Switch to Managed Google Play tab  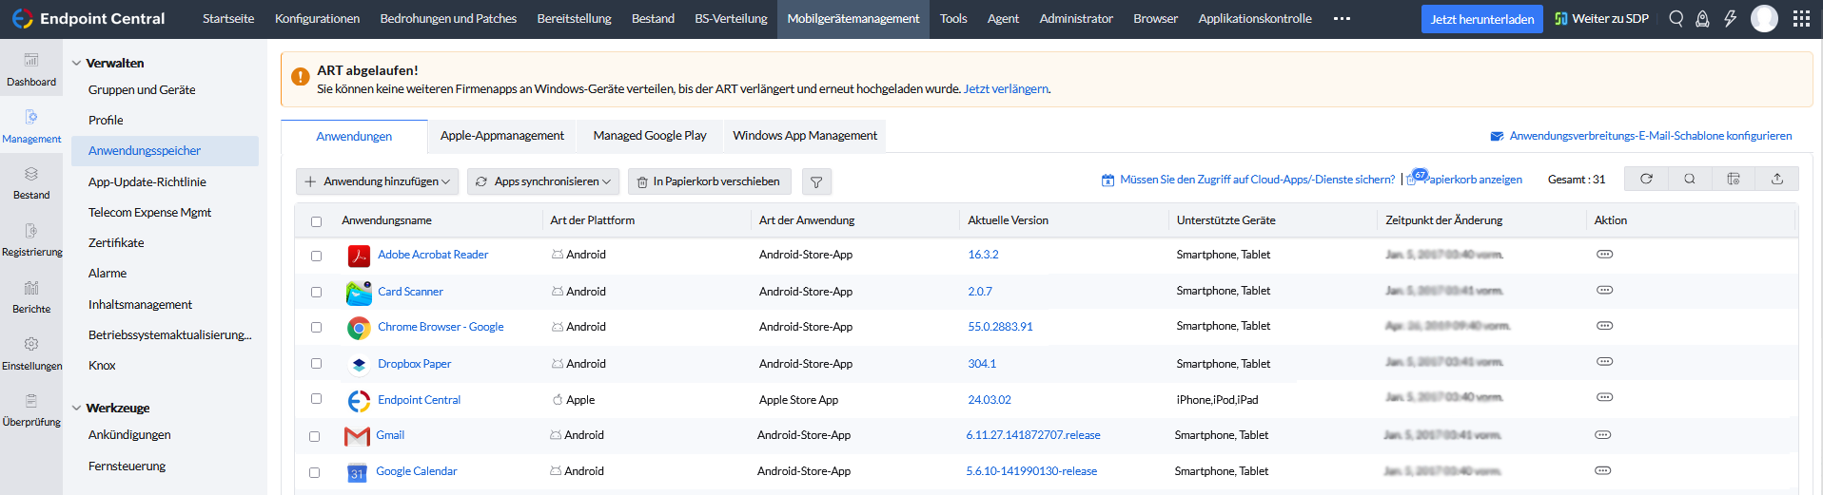point(650,136)
